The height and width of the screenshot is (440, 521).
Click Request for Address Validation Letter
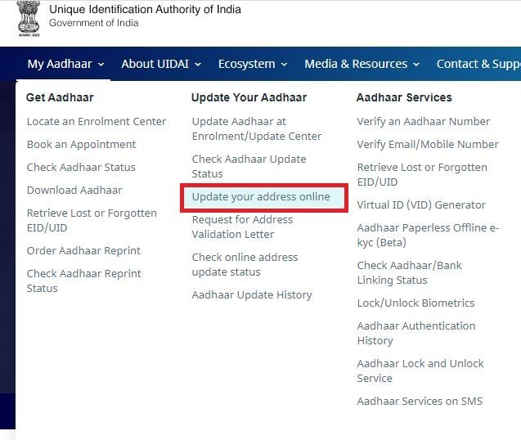242,227
